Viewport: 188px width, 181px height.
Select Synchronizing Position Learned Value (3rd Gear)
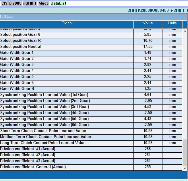click(x=91, y=107)
